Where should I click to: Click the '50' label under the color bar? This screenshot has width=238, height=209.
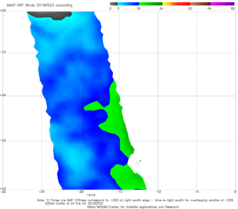(x=190, y=8)
